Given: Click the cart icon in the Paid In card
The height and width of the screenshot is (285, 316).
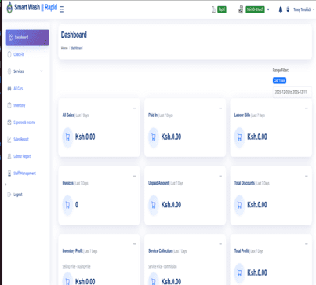Looking at the screenshot, I should (x=154, y=137).
